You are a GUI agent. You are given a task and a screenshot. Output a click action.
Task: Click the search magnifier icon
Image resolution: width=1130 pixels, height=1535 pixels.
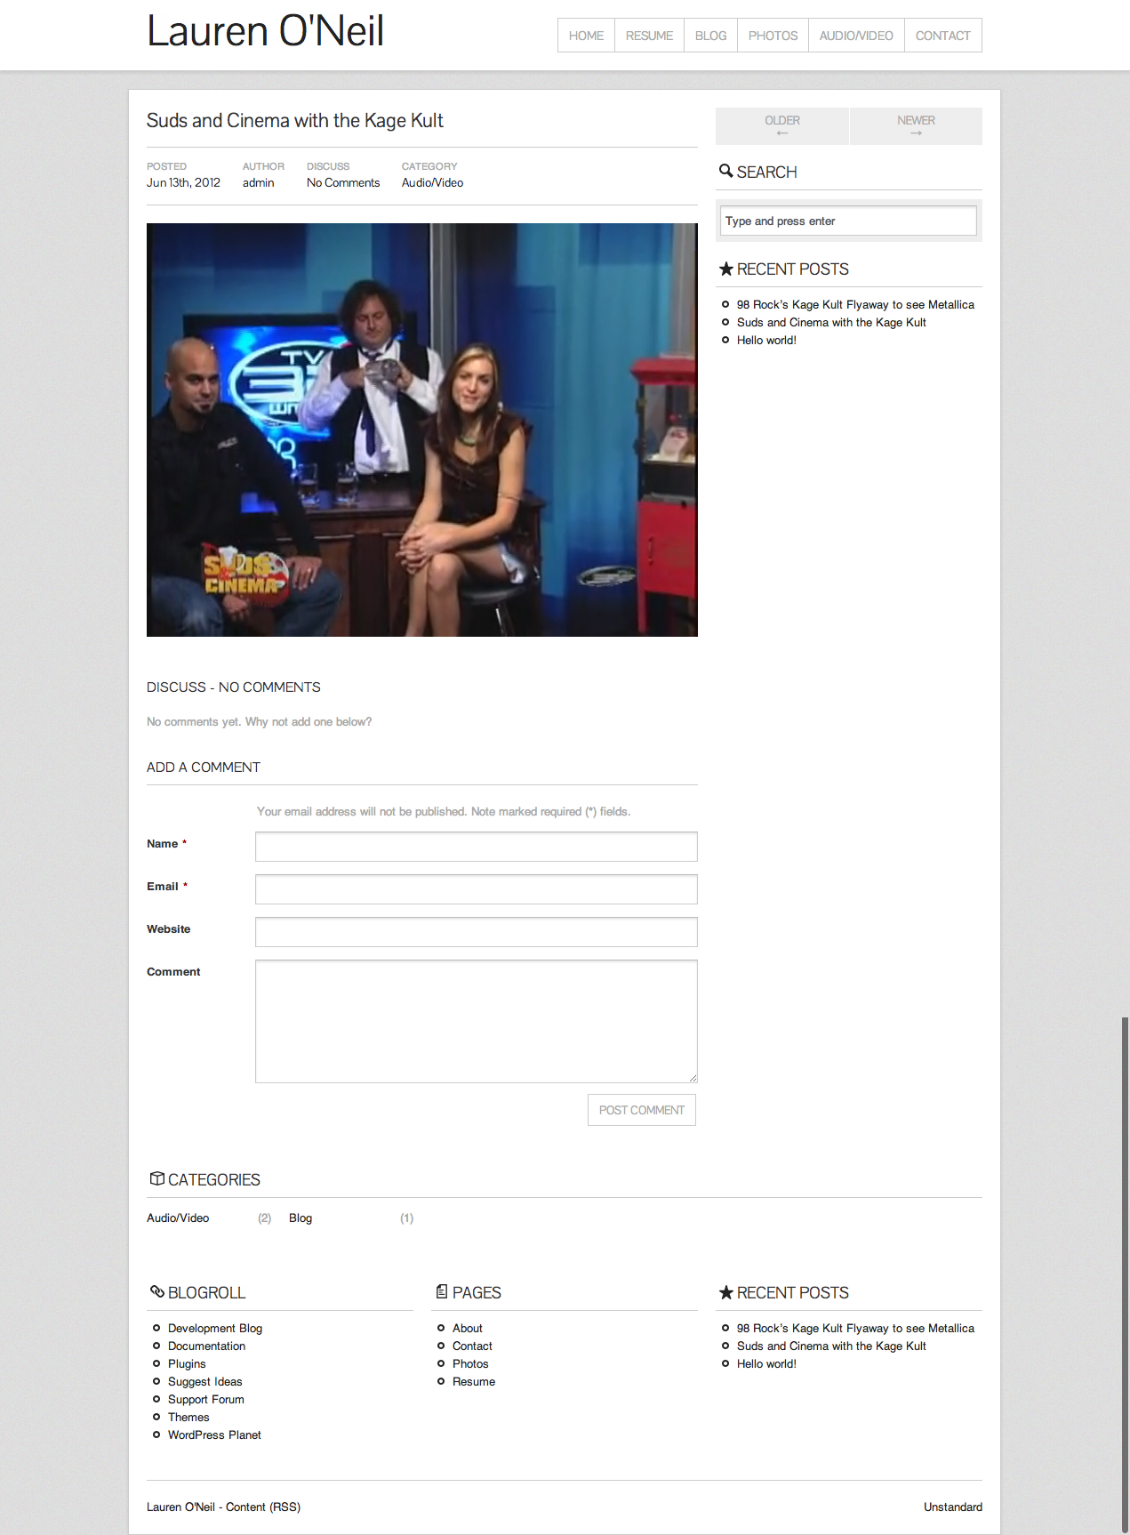pyautogui.click(x=725, y=171)
